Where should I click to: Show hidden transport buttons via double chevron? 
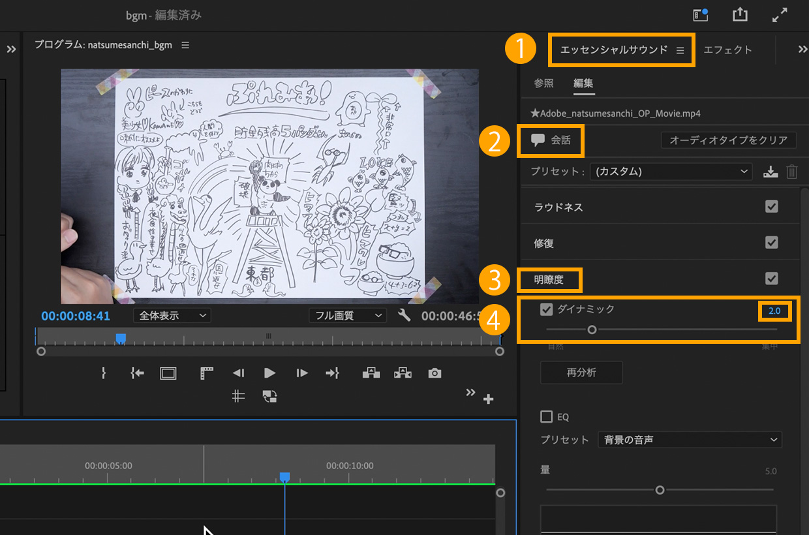point(470,392)
